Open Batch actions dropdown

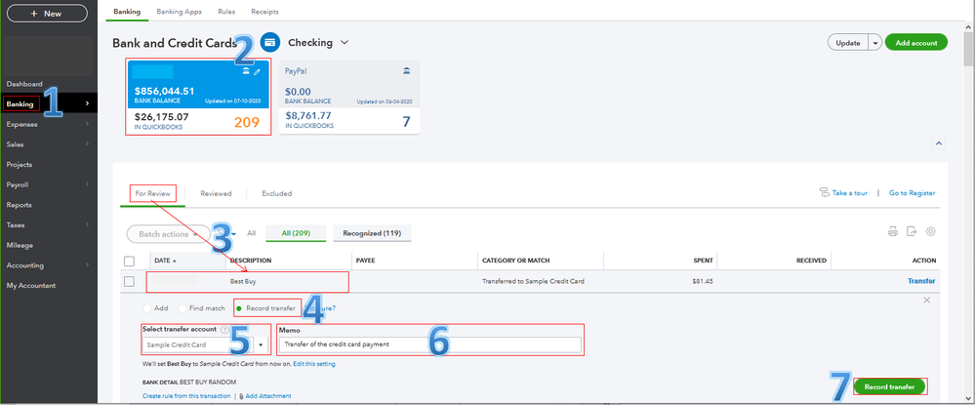[x=168, y=234]
